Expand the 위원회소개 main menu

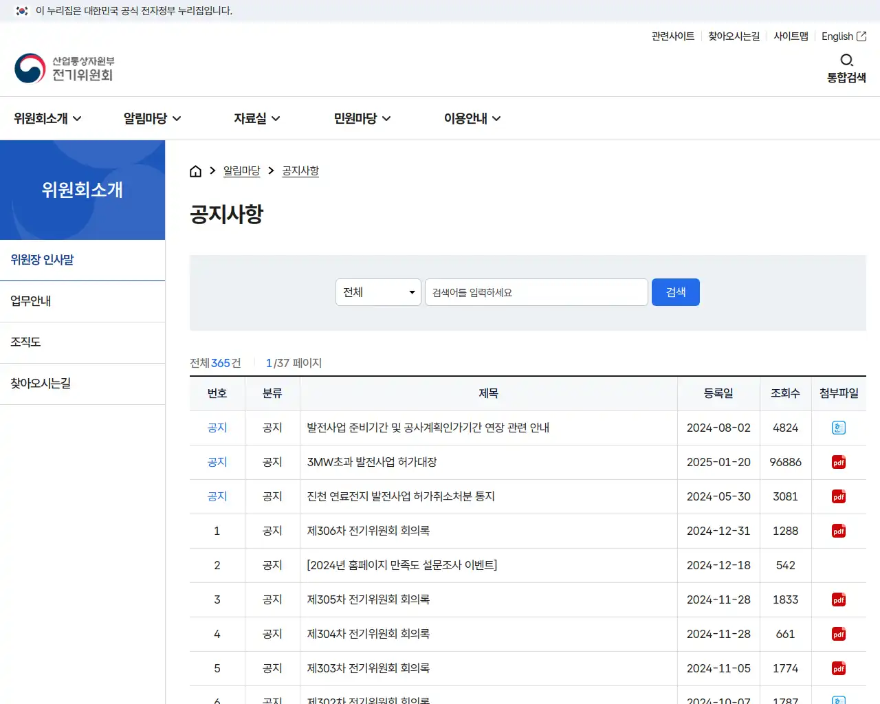click(47, 118)
